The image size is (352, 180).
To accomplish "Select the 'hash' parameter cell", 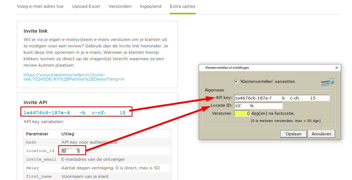I will [31, 142].
